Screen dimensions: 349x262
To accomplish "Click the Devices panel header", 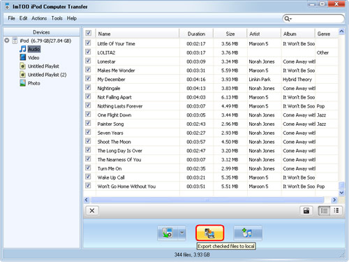I will pos(41,32).
